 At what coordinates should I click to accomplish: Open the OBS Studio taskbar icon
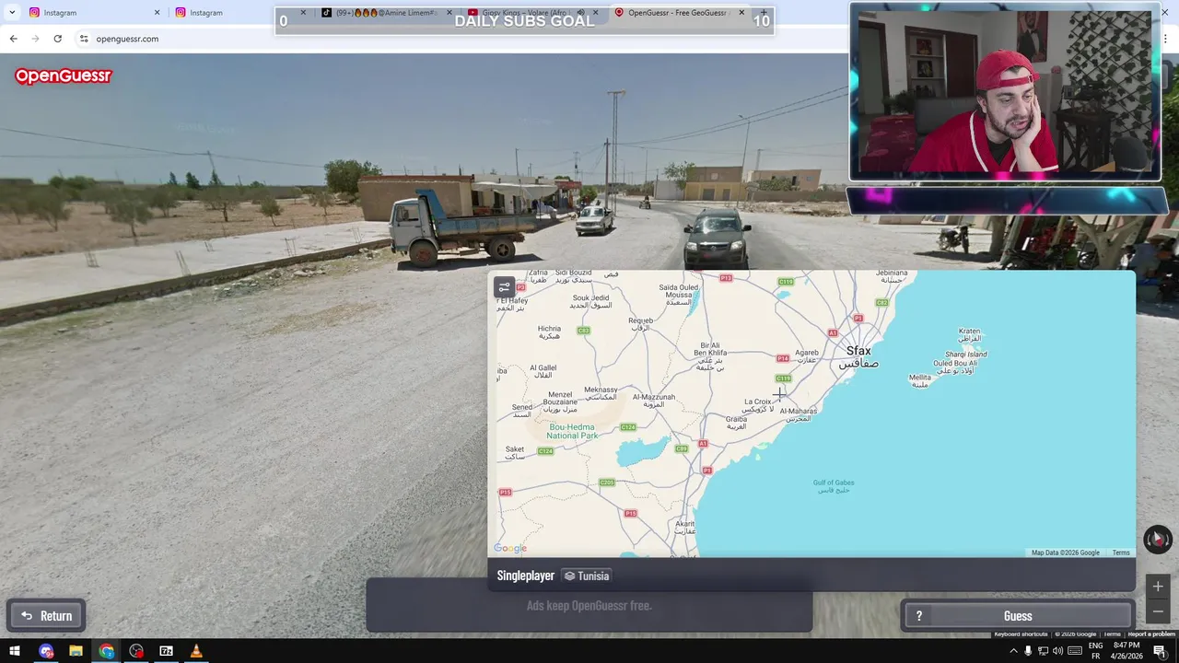136,651
